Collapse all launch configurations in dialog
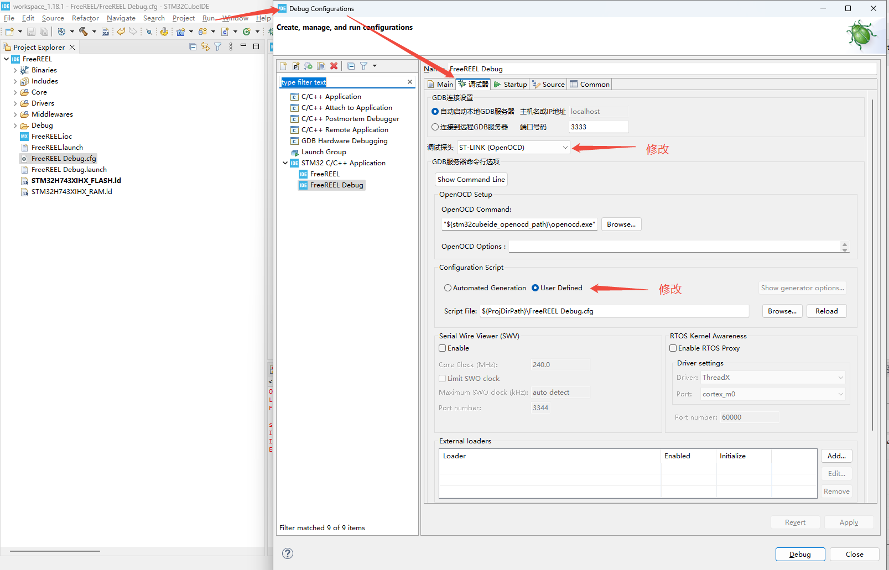This screenshot has width=889, height=570. pos(351,66)
